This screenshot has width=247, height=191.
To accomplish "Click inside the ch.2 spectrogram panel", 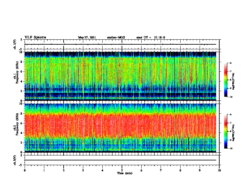I will coord(120,128).
